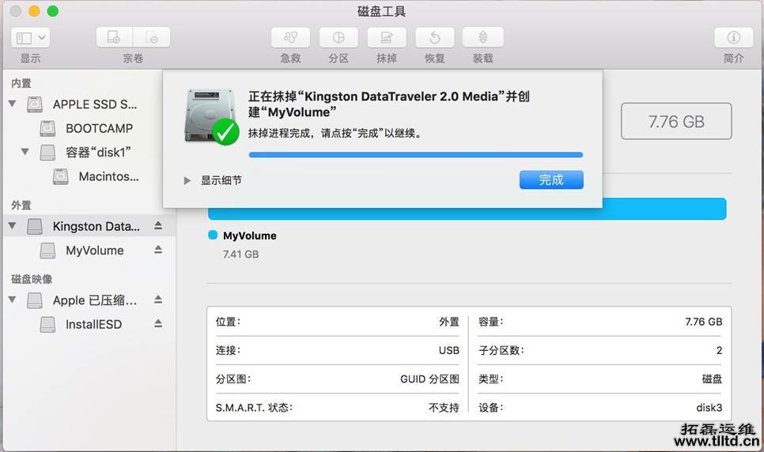Click the USB connection value
764x452 pixels.
click(448, 350)
